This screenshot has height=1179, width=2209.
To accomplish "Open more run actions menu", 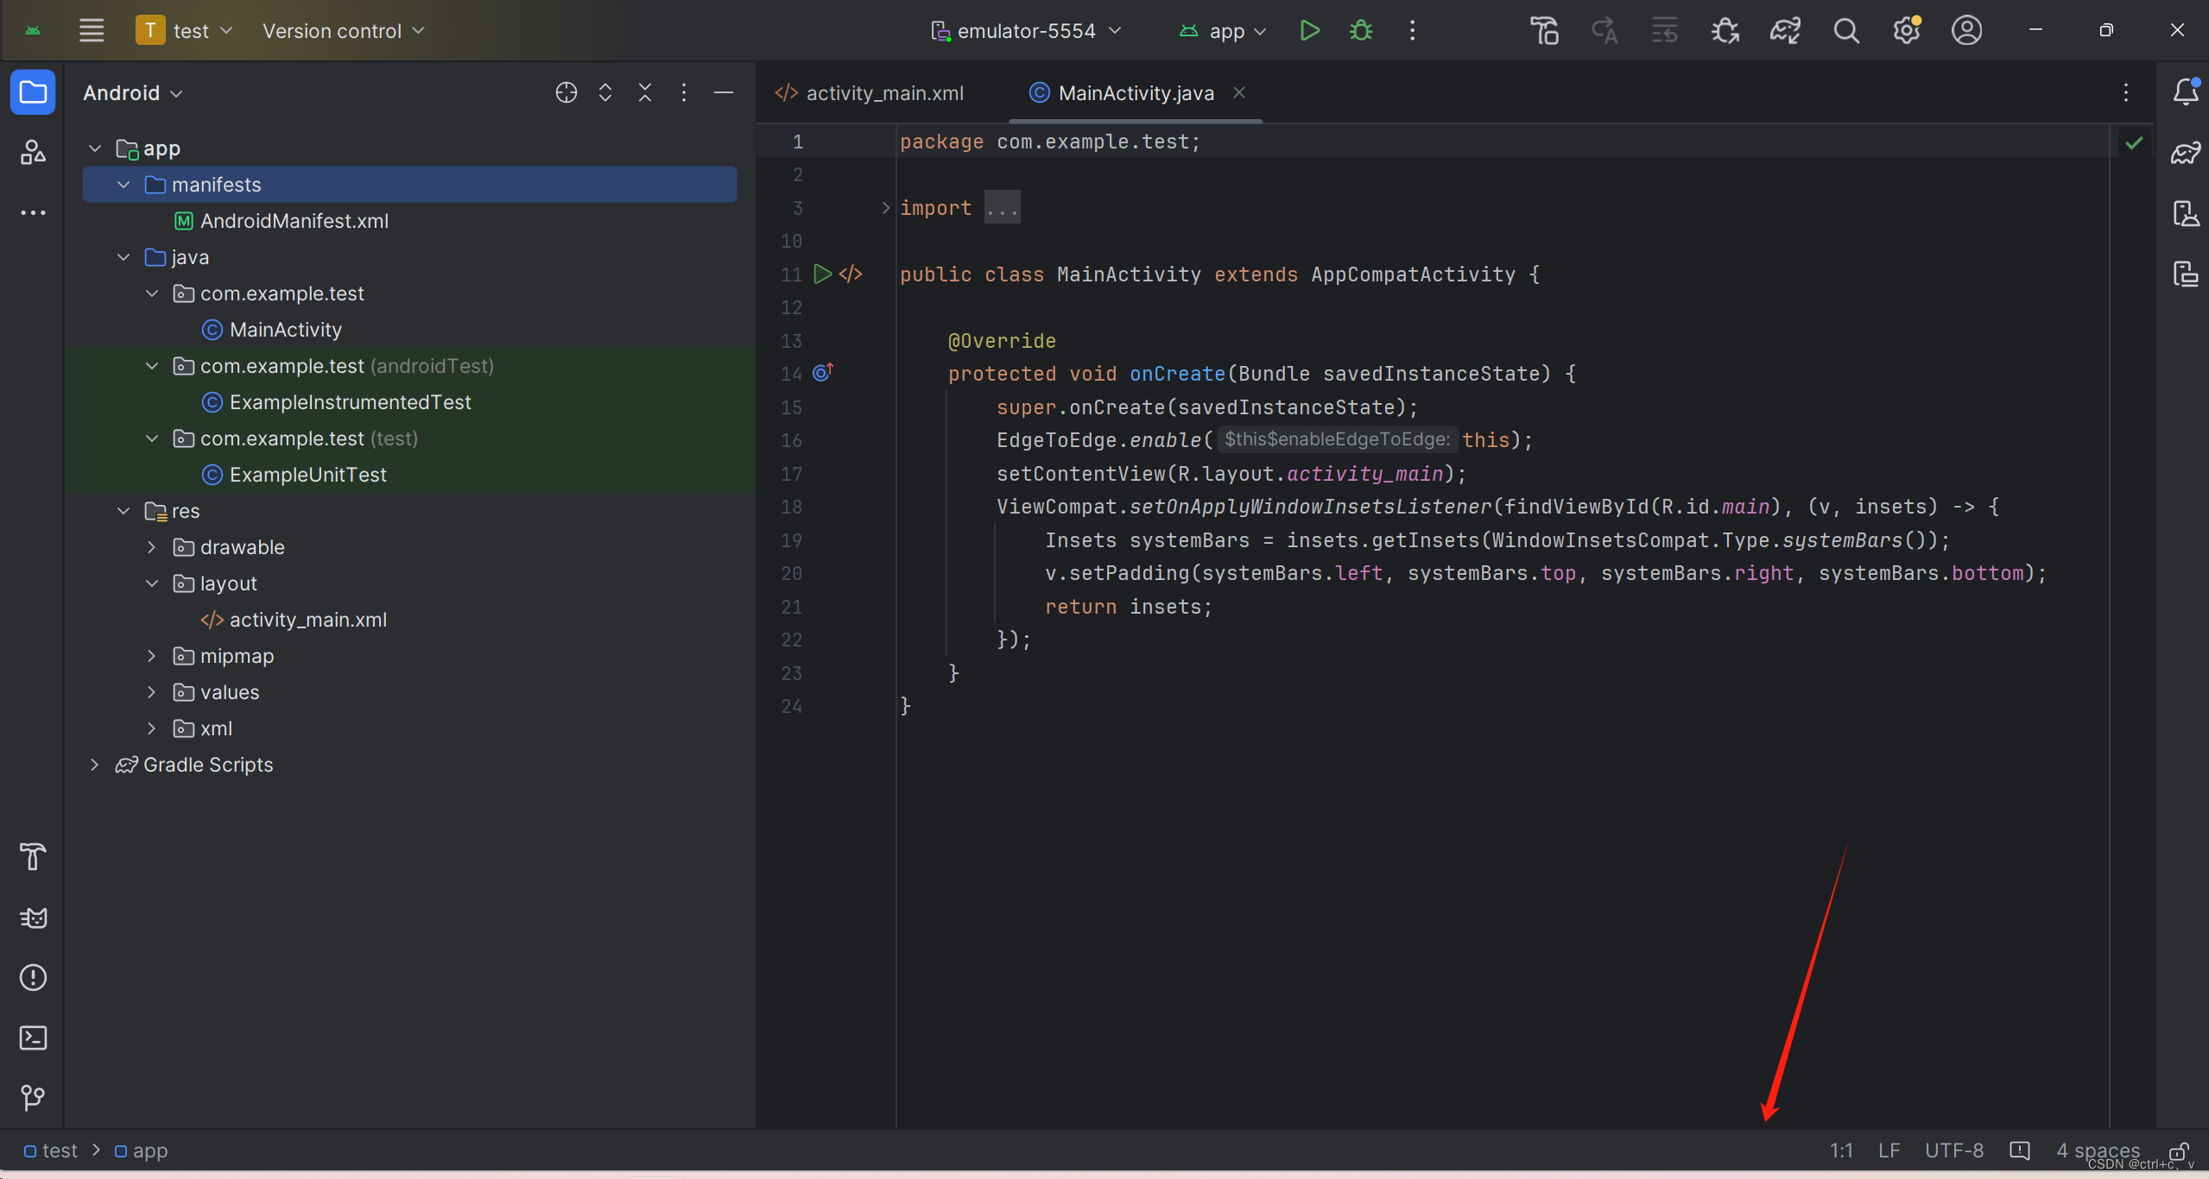I will coord(1413,31).
